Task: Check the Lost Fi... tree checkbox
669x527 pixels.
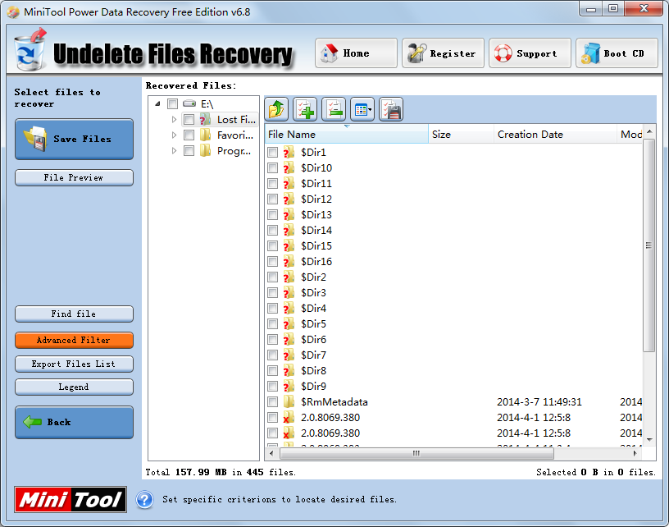Action: (189, 120)
